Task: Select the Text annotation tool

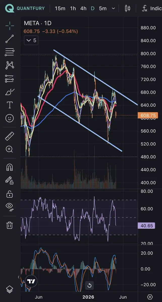Action: 10,105
